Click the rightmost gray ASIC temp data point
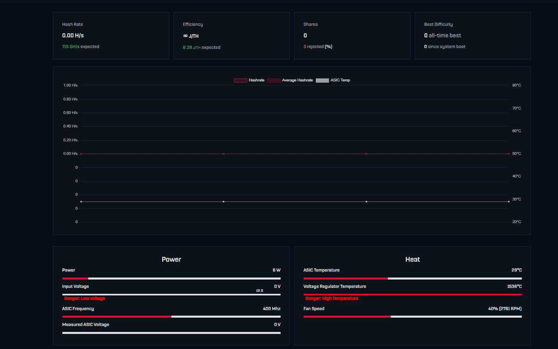Viewport: 558px width, 349px height. tap(509, 202)
